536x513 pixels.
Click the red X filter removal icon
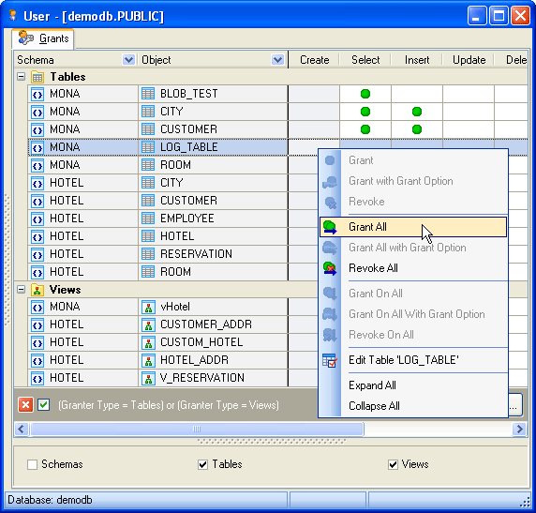coord(25,405)
